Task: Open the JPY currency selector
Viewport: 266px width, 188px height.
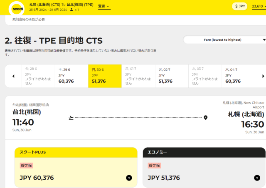Action: pos(240,6)
